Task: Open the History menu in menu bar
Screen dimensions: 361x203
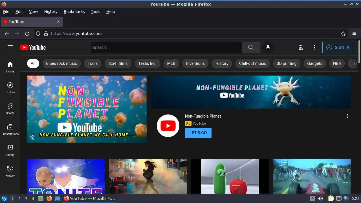Action: click(51, 12)
